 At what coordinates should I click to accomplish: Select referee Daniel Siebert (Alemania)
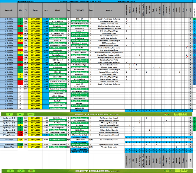[109, 133]
